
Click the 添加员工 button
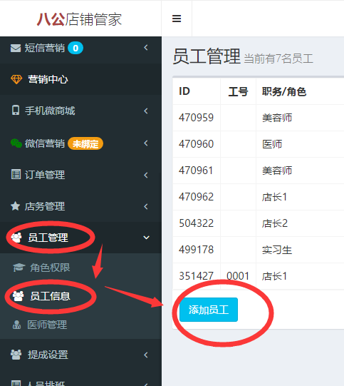pyautogui.click(x=209, y=310)
